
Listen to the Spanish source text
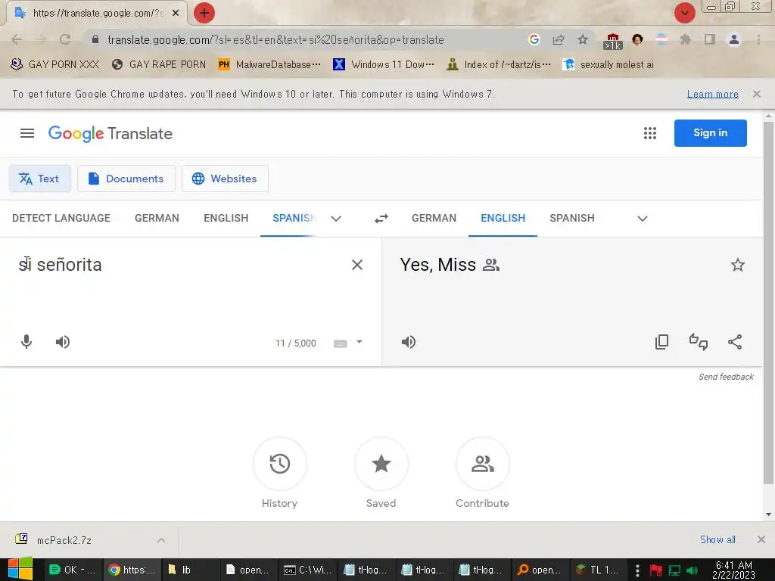click(63, 342)
